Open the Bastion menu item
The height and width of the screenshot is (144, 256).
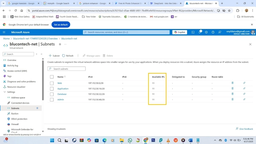pyautogui.click(x=15, y=114)
